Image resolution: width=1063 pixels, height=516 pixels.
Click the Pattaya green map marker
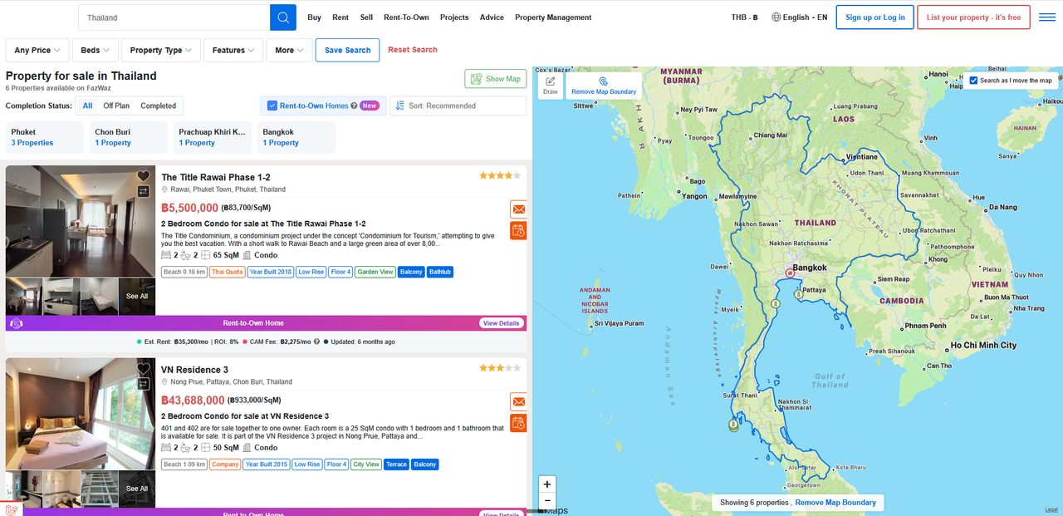(x=798, y=294)
